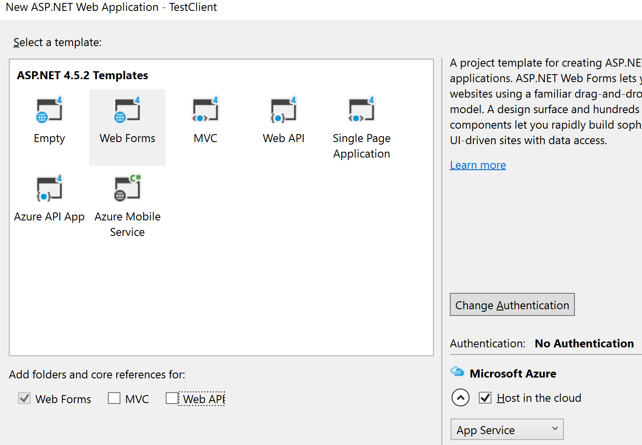This screenshot has width=642, height=445.
Task: Click the Azure Mobile Service label text
Action: [127, 224]
